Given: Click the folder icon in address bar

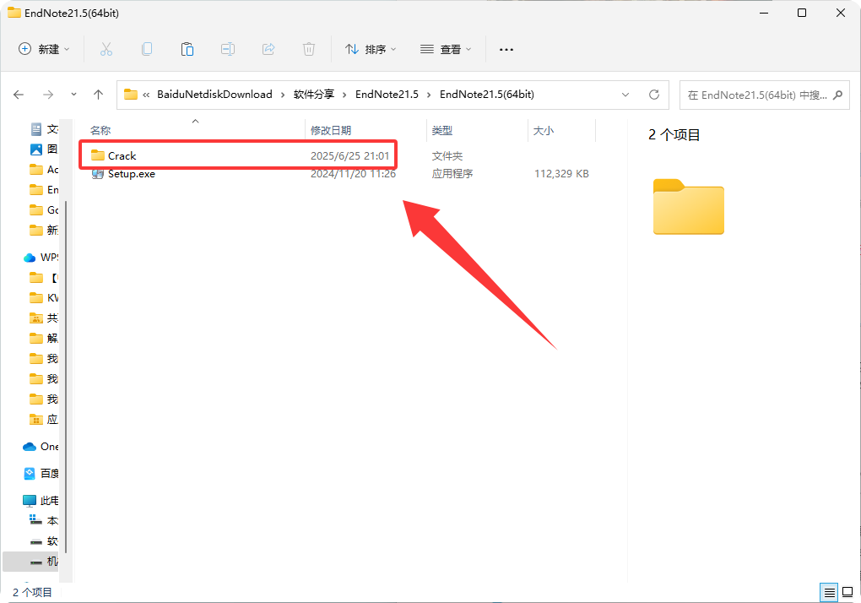Looking at the screenshot, I should [131, 95].
